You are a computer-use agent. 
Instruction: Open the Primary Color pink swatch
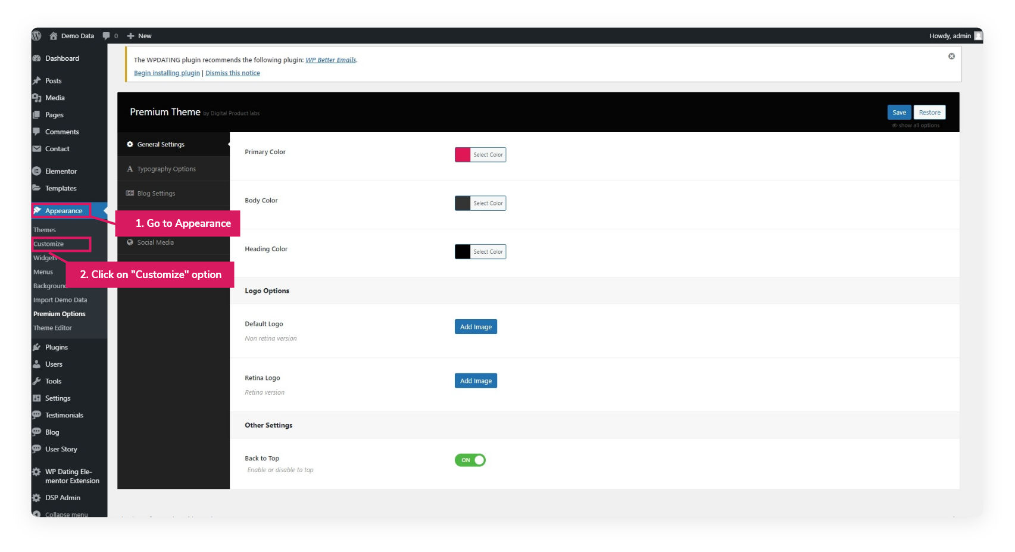(x=463, y=155)
